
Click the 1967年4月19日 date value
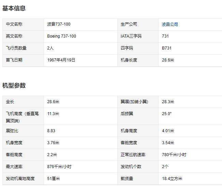coord(61,60)
